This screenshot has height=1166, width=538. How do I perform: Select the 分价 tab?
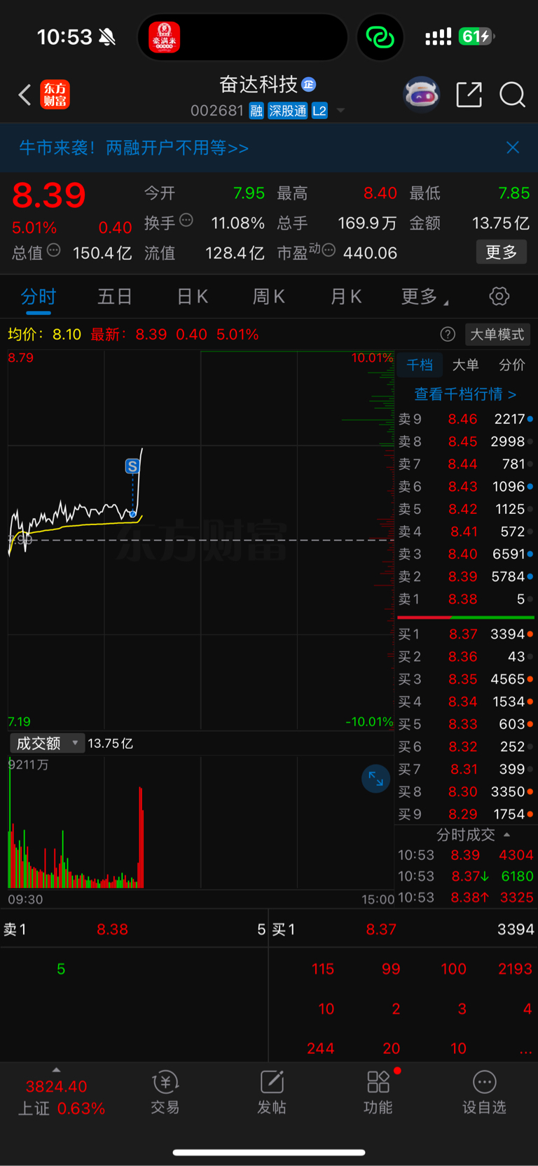511,365
